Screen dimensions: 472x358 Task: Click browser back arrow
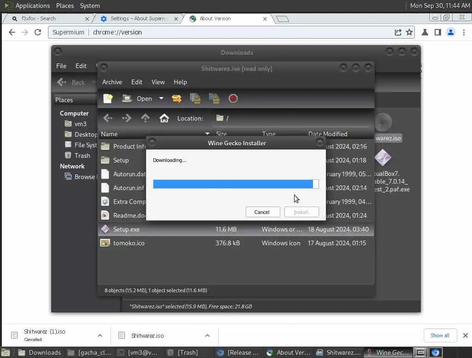tap(12, 32)
